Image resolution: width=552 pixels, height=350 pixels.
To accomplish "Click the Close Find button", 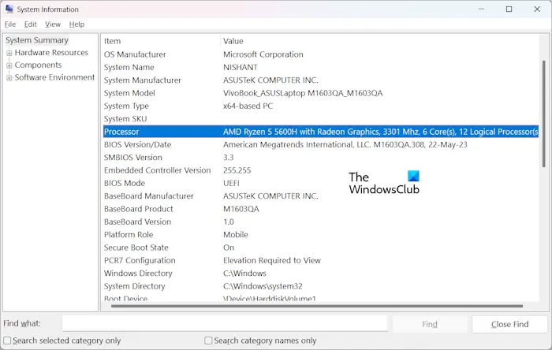I will [x=509, y=324].
